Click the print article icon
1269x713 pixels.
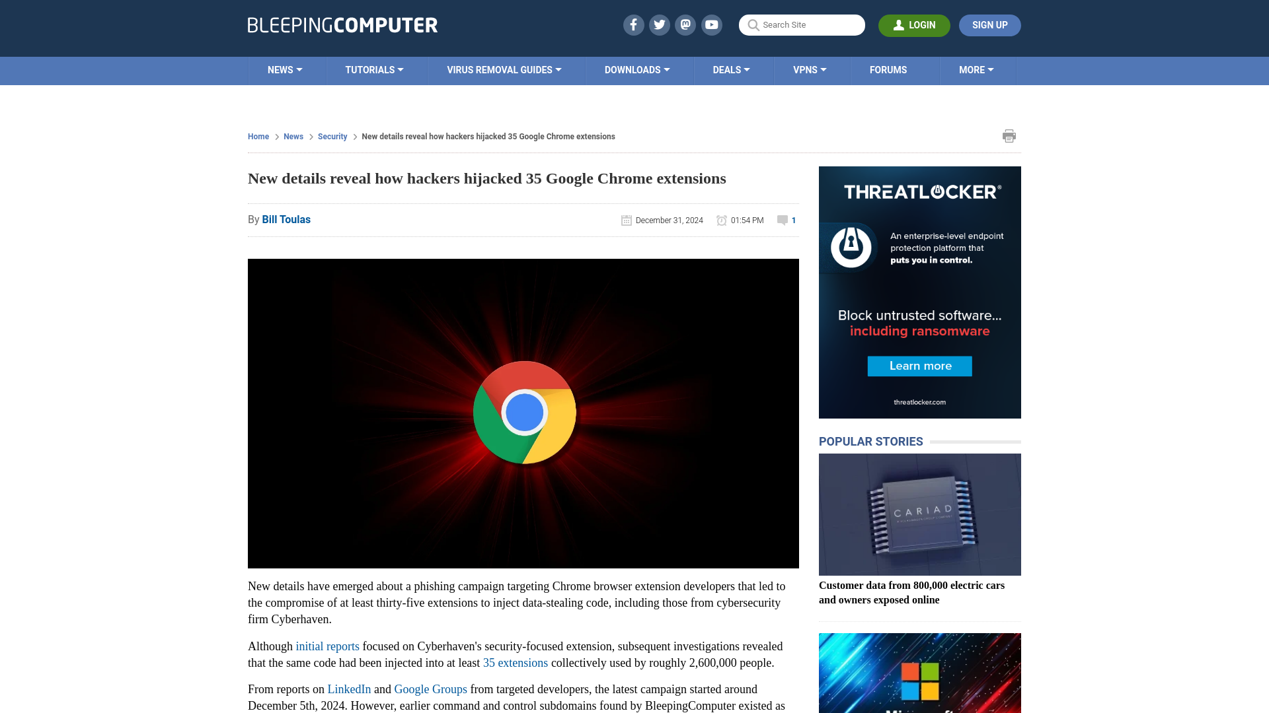coord(1009,136)
